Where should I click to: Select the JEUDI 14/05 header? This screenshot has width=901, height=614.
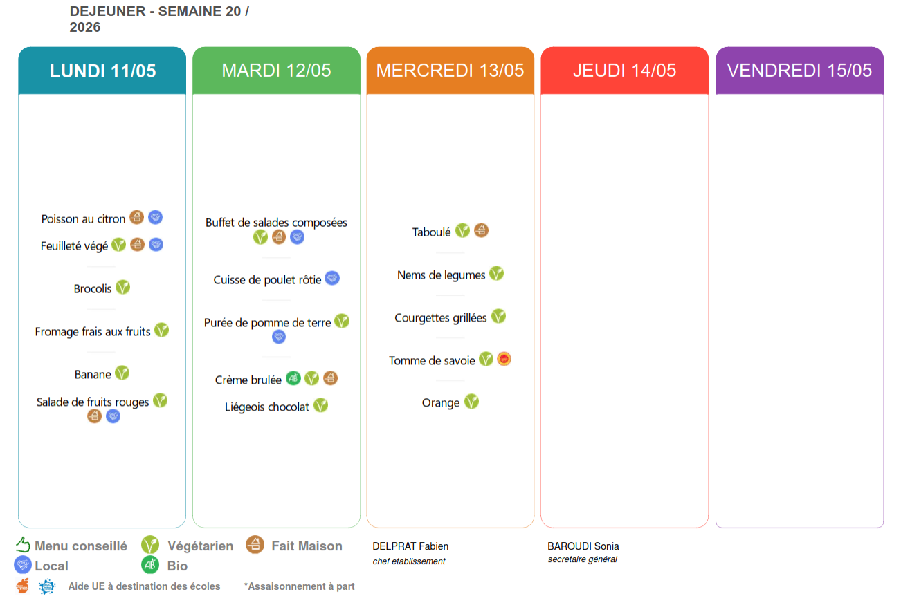pyautogui.click(x=625, y=71)
